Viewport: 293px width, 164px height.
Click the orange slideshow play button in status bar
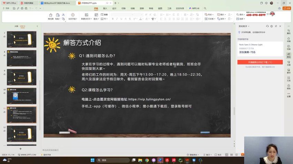[x=242, y=155]
